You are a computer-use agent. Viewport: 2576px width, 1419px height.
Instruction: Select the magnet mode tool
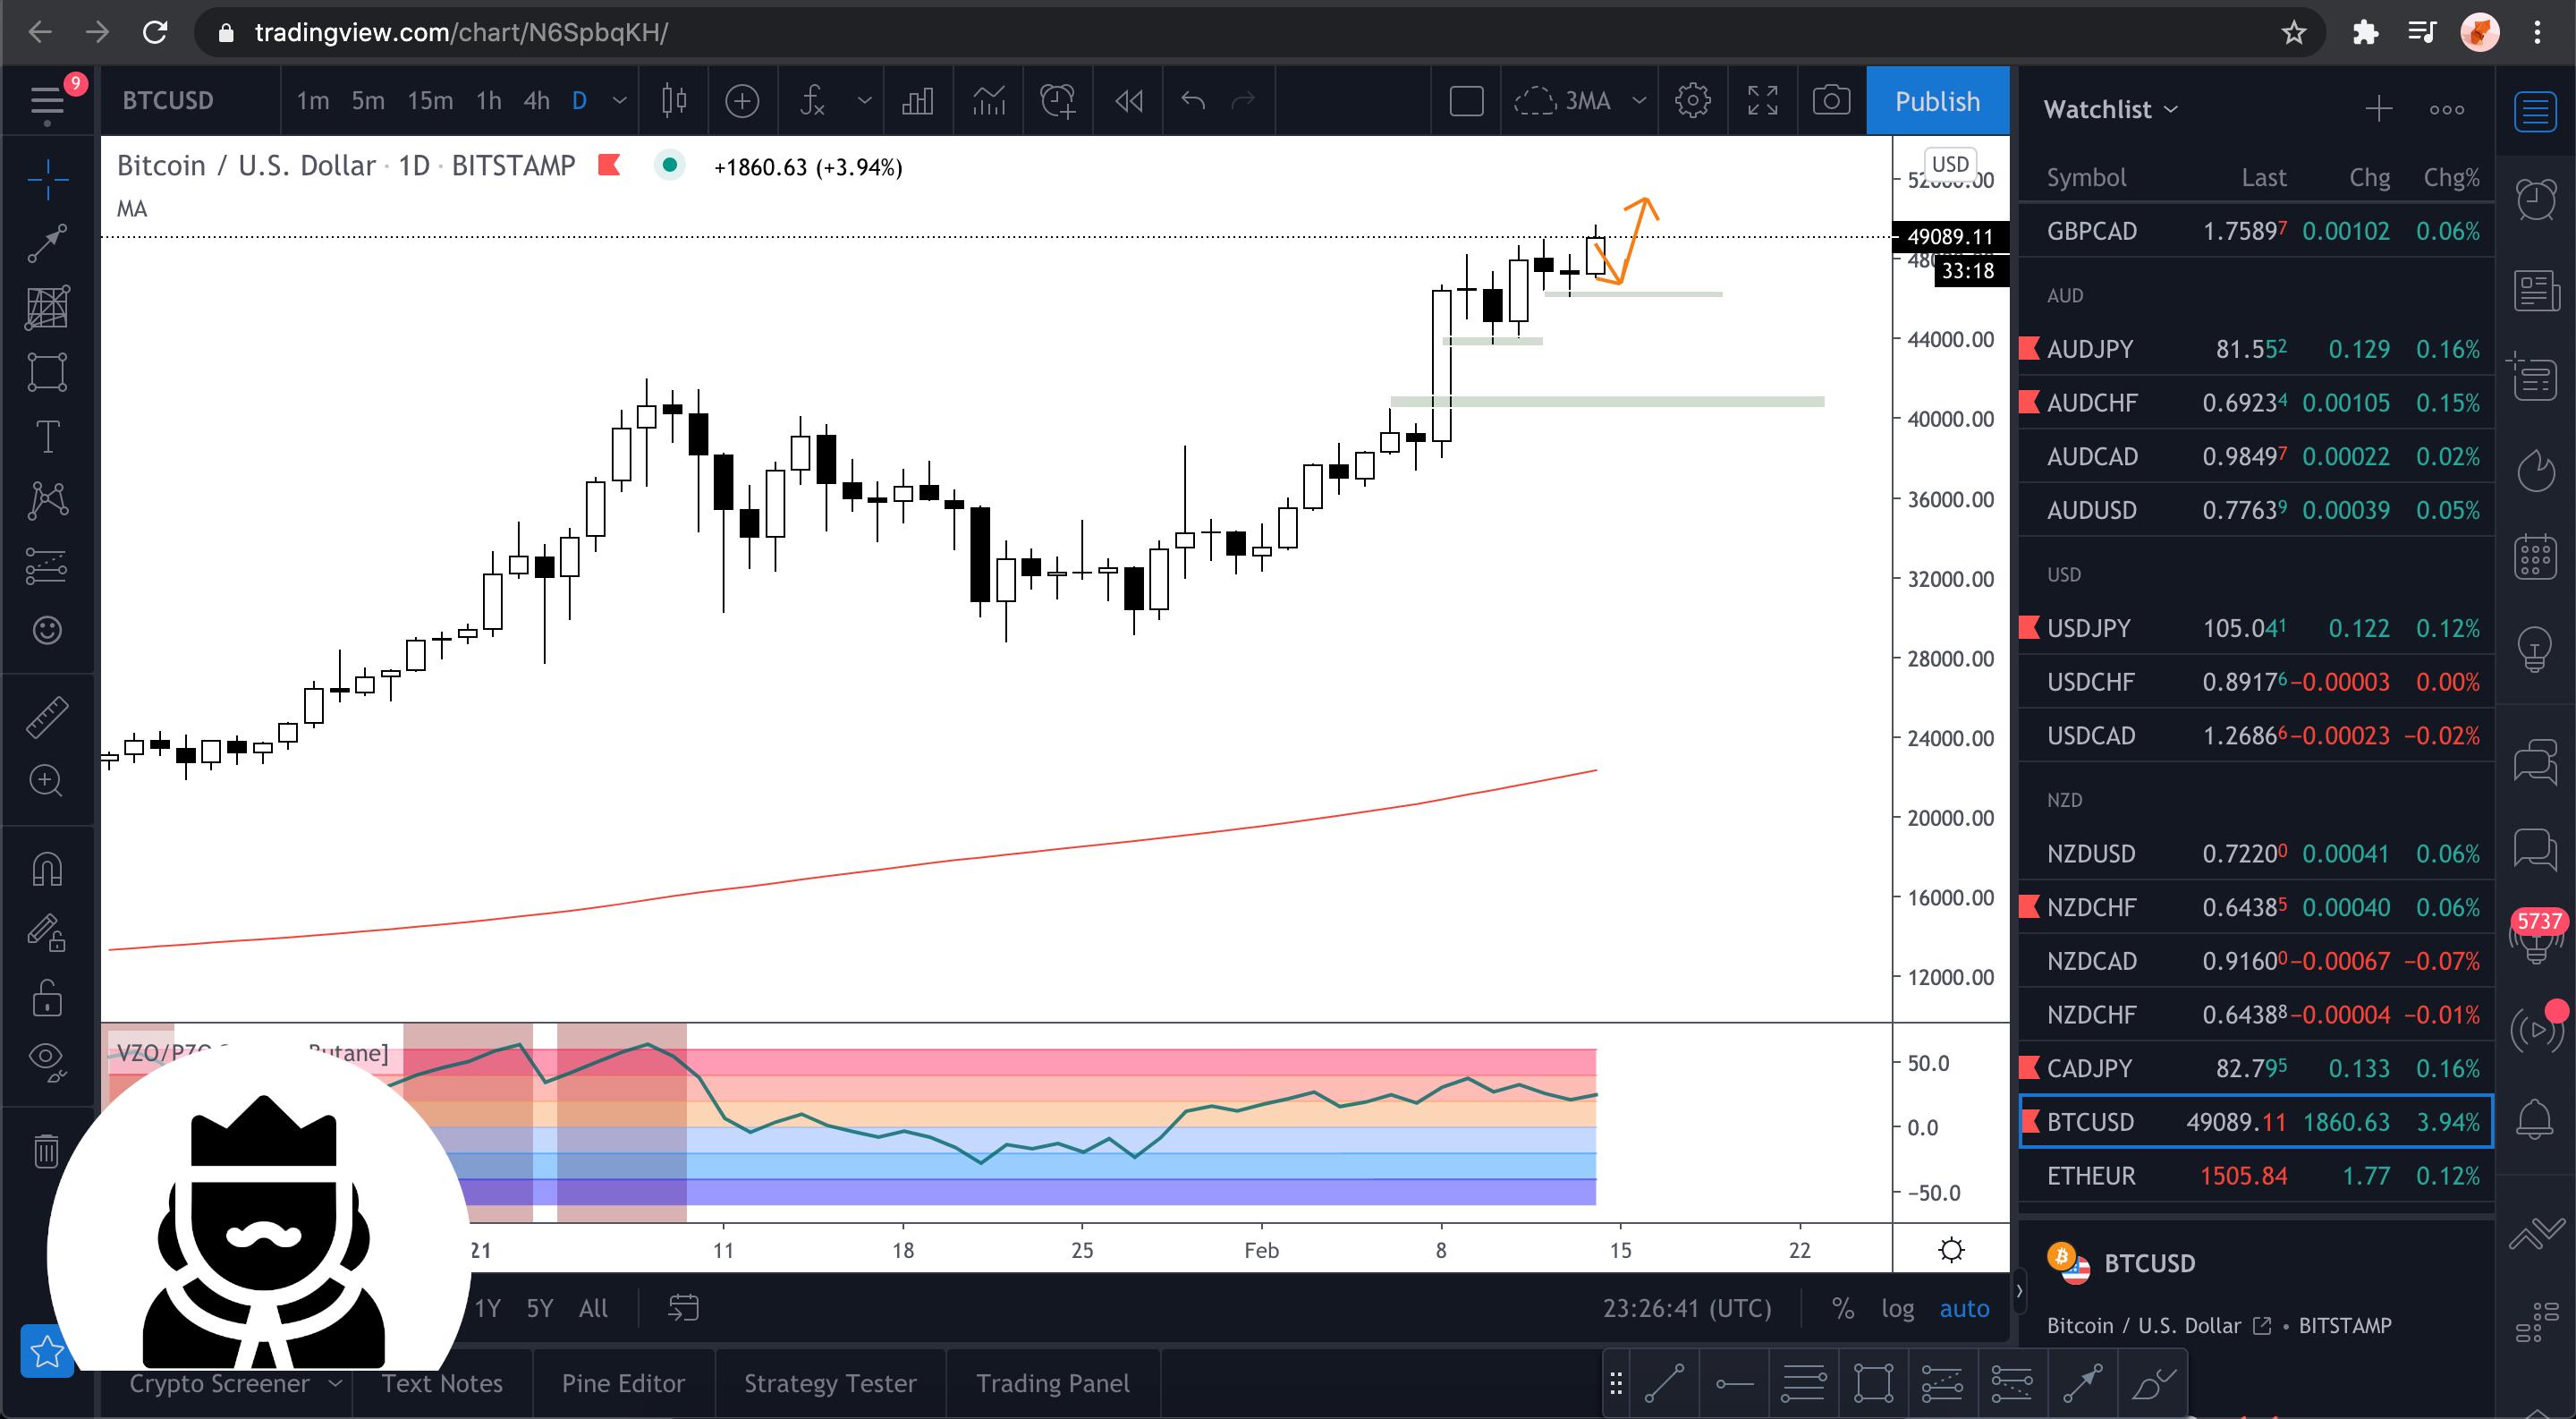point(47,868)
